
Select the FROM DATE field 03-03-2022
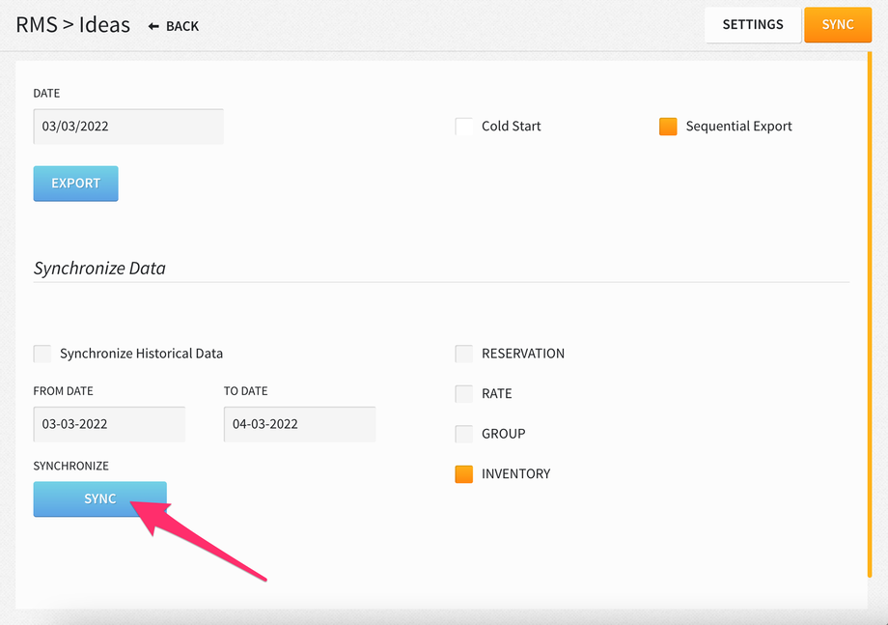[109, 424]
